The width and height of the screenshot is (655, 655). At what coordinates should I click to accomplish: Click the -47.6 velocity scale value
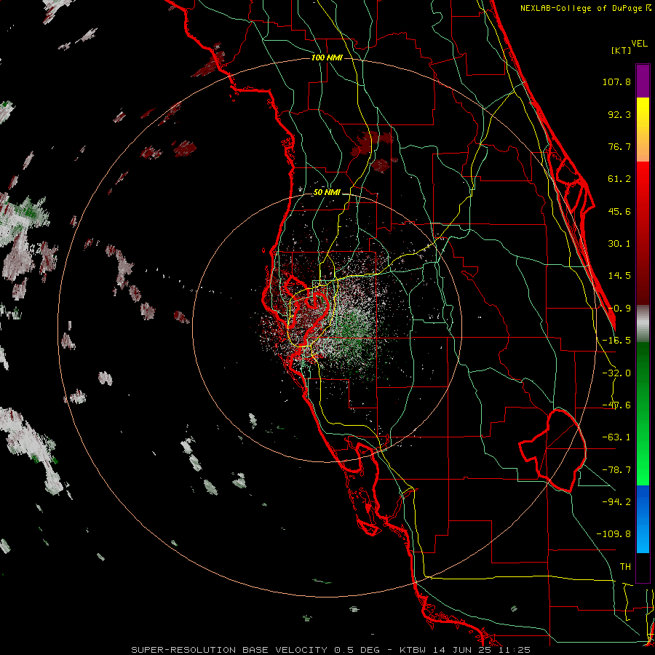[x=616, y=405]
